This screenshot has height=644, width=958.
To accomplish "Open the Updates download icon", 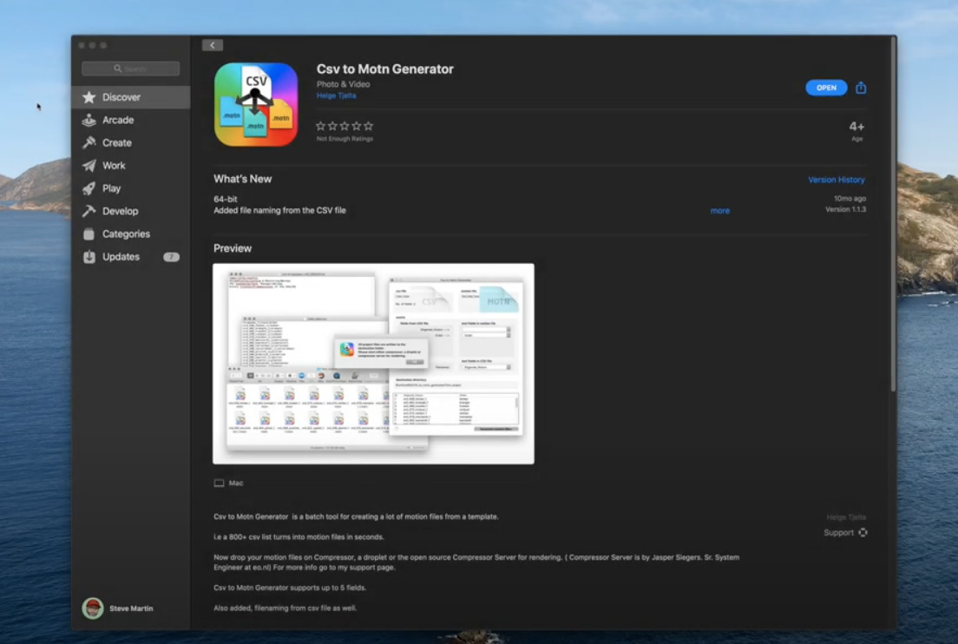I will pyautogui.click(x=89, y=257).
